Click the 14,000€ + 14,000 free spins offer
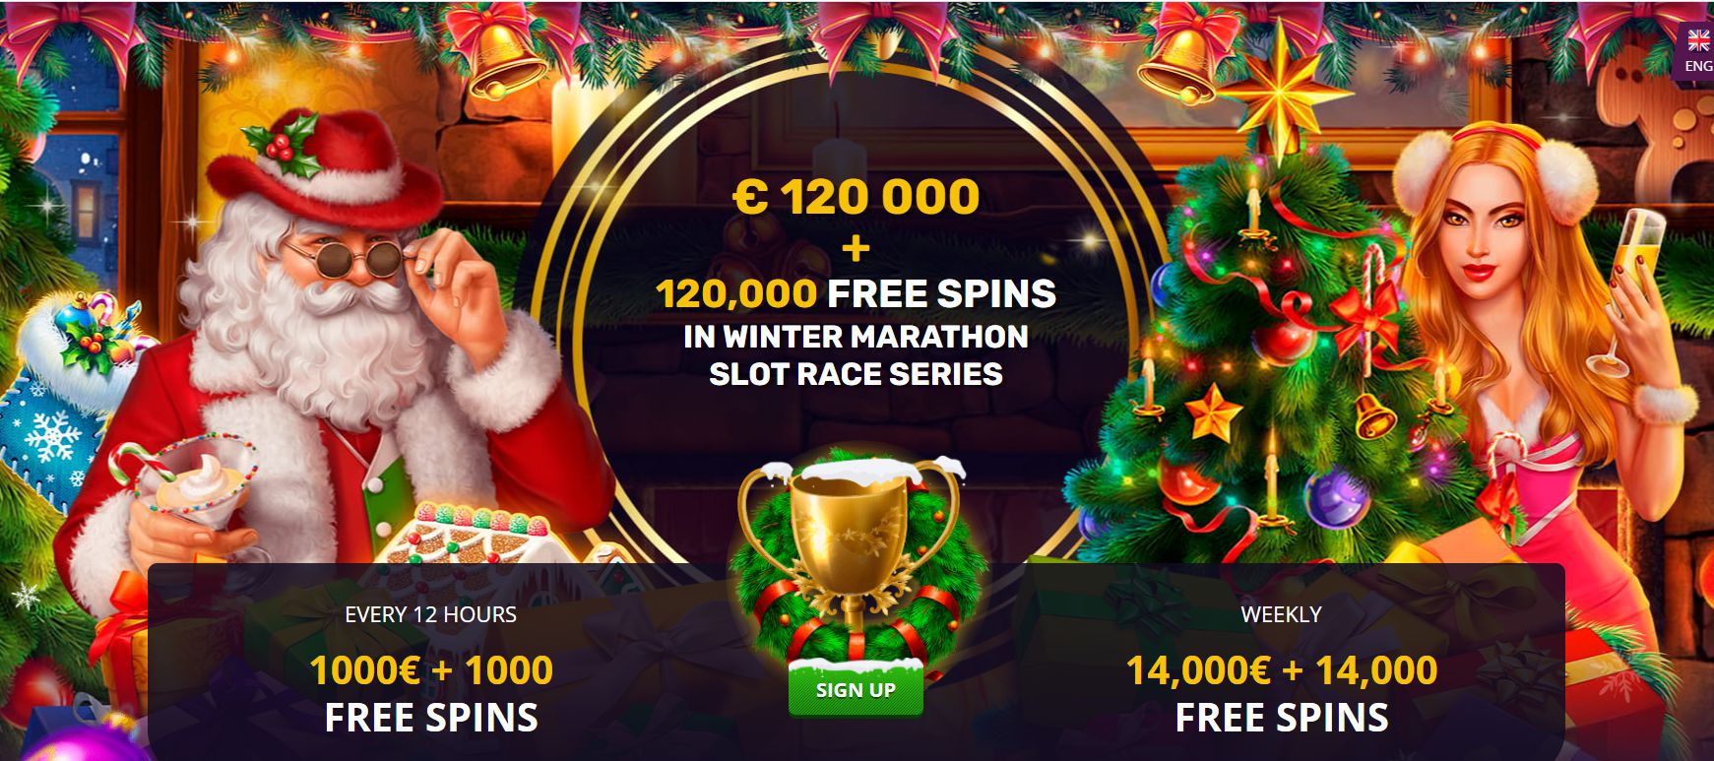The image size is (1714, 761). tap(1281, 693)
